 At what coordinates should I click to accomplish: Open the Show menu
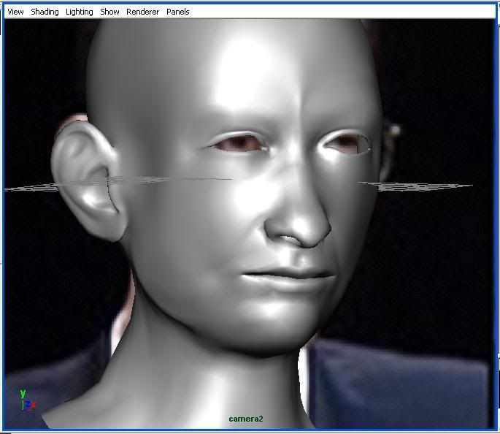109,12
